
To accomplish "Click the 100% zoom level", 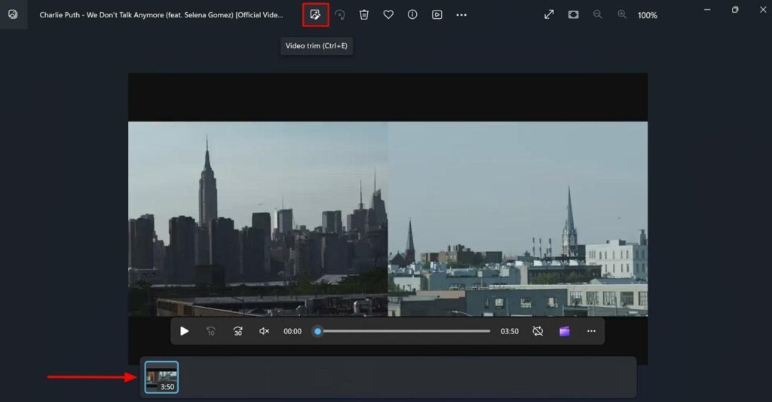I will [x=648, y=15].
